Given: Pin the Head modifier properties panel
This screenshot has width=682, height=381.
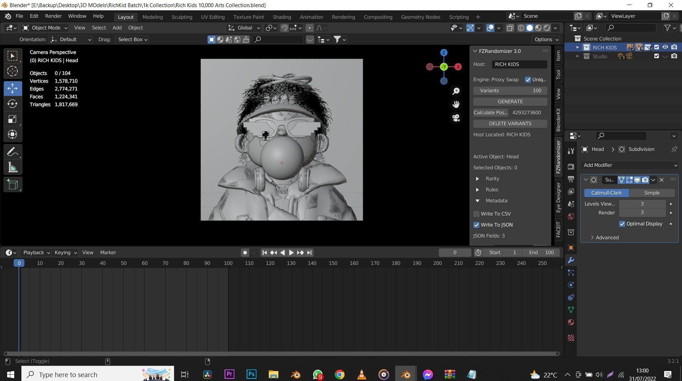Looking at the screenshot, I should point(674,149).
